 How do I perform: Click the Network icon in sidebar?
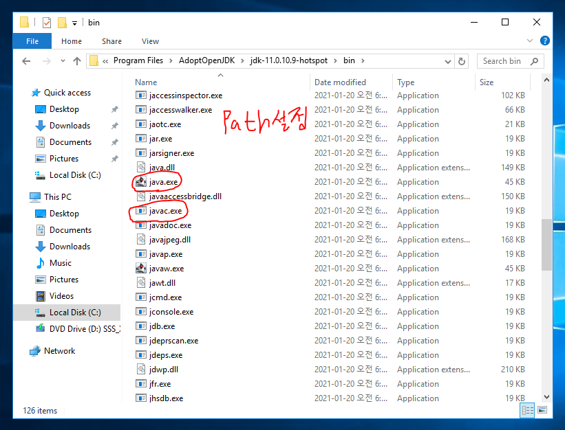pyautogui.click(x=35, y=351)
